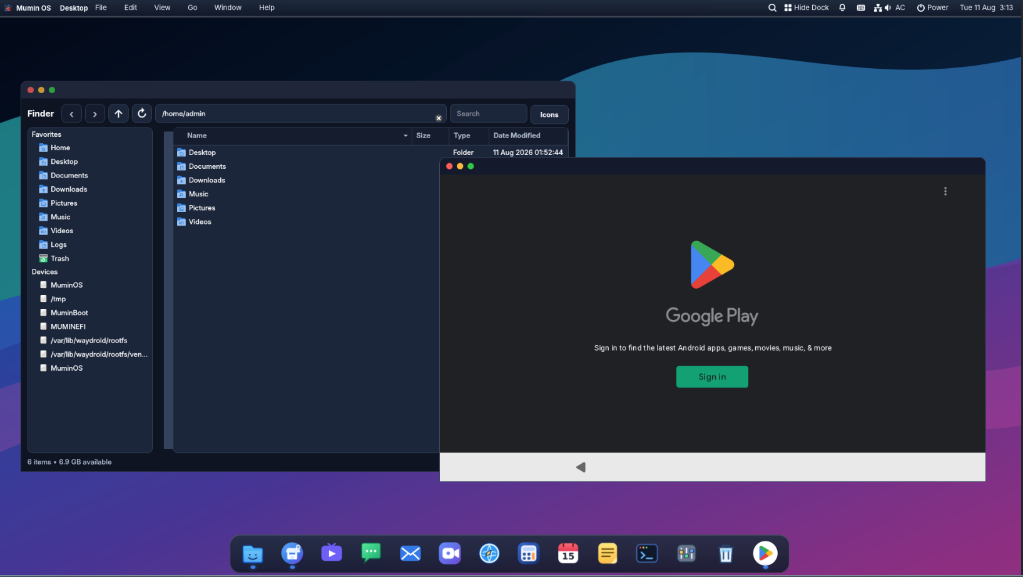Image resolution: width=1023 pixels, height=577 pixels.
Task: Select the Downloads folder row in file list
Action: (307, 180)
